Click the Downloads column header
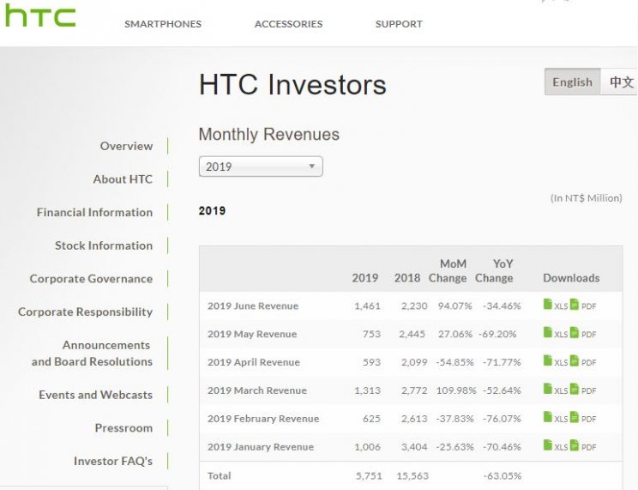Viewport: 638px width, 490px height. [x=571, y=278]
